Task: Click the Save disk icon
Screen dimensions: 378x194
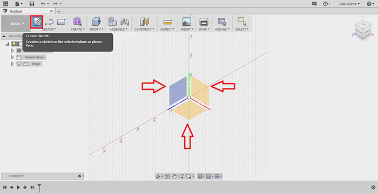Action: [31, 4]
